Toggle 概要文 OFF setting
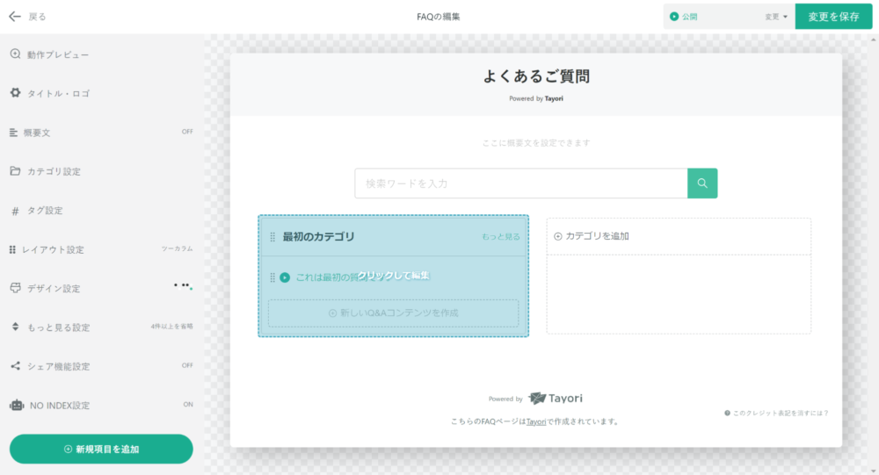Viewport: 879px width, 475px height. (x=186, y=132)
